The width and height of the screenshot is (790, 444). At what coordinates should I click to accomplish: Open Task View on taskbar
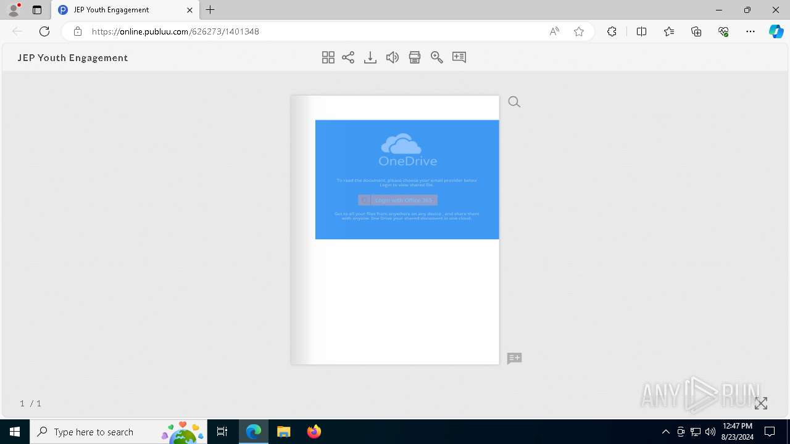coord(222,432)
